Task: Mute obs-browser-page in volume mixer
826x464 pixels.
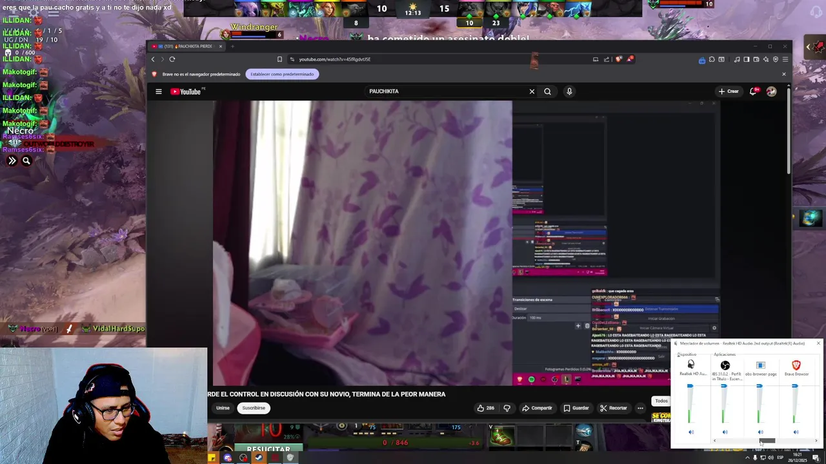Action: point(761,432)
